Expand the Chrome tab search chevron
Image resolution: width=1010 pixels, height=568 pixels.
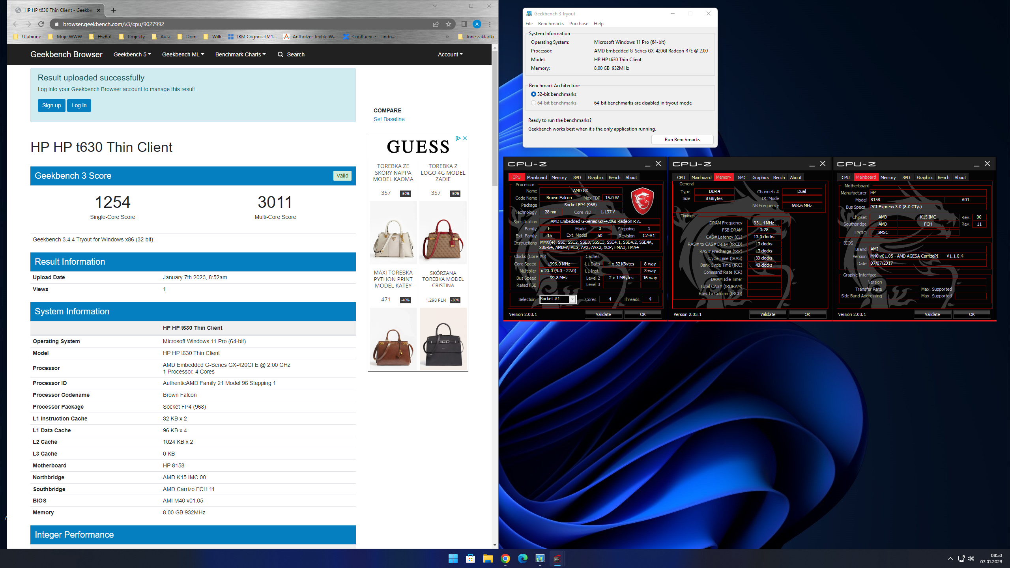click(434, 6)
